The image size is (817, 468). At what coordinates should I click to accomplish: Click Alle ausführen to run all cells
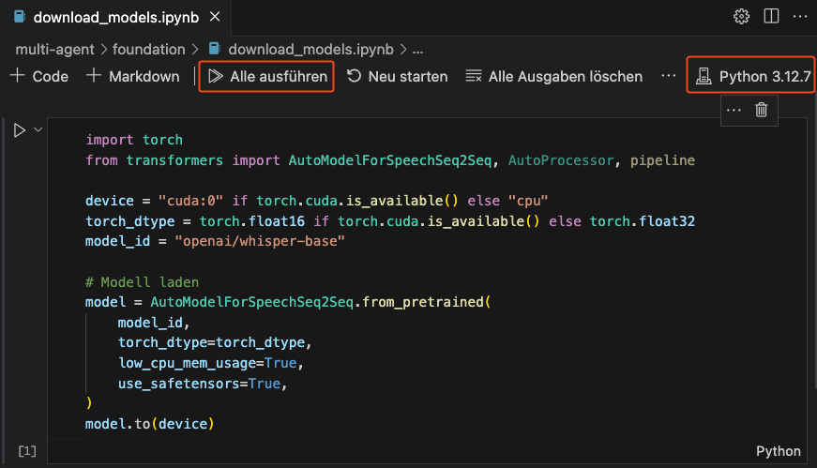coord(267,76)
